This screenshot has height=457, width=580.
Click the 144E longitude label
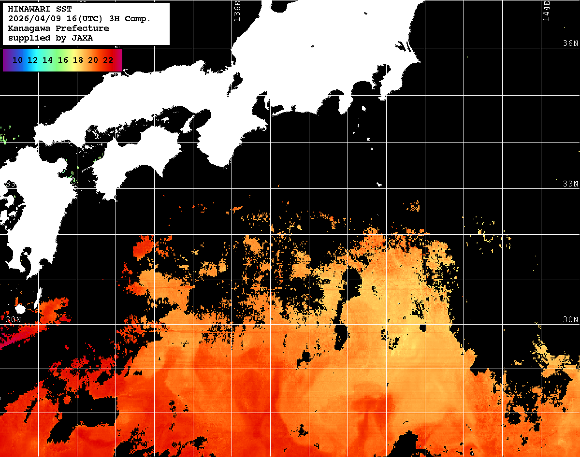pyautogui.click(x=547, y=11)
